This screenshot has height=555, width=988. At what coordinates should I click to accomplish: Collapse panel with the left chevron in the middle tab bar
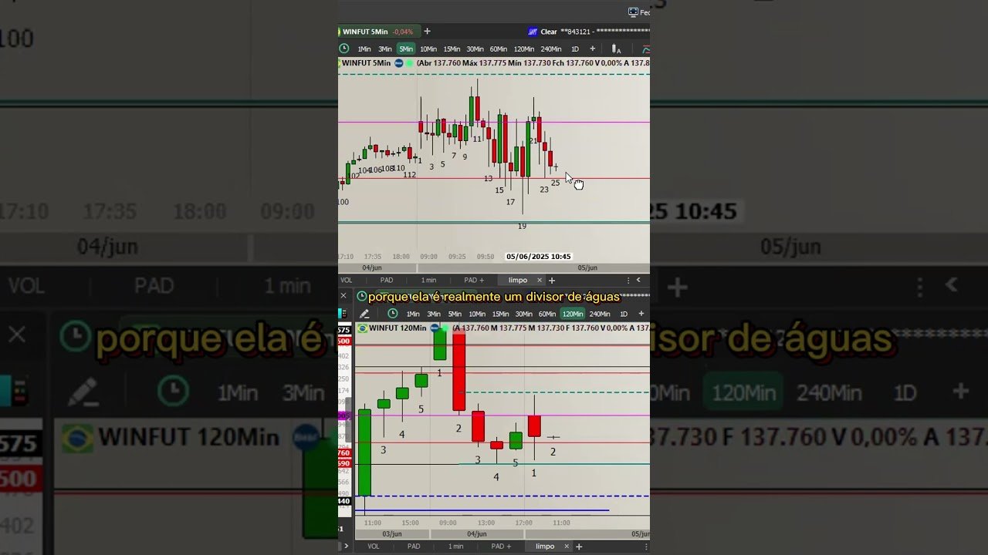click(x=638, y=280)
